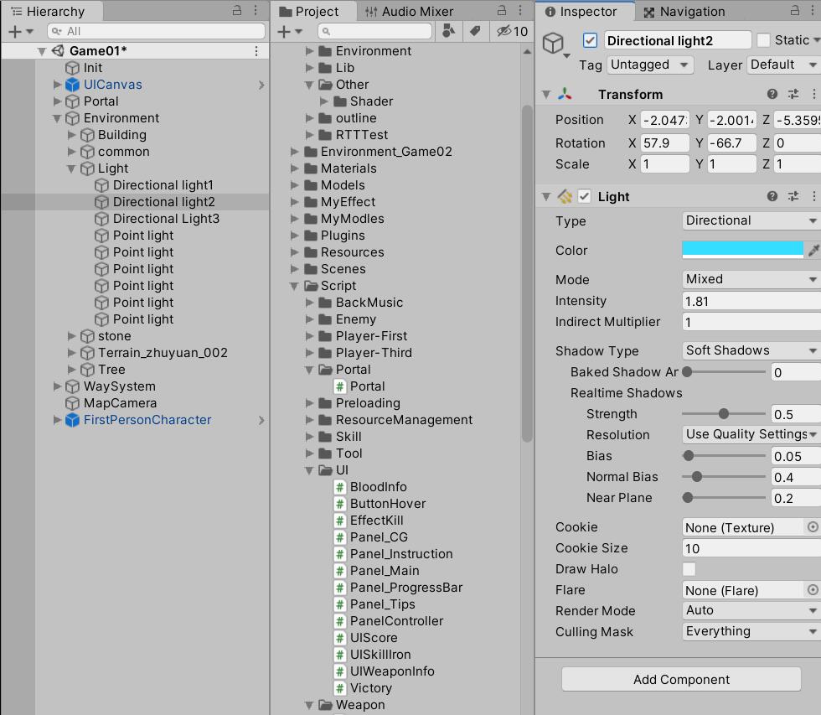Open Light component help reference
This screenshot has height=715, width=821.
point(772,196)
